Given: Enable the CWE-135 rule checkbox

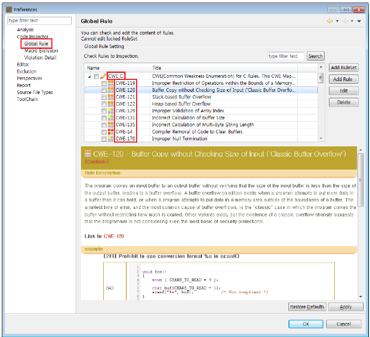Looking at the screenshot, I should click(x=104, y=125).
